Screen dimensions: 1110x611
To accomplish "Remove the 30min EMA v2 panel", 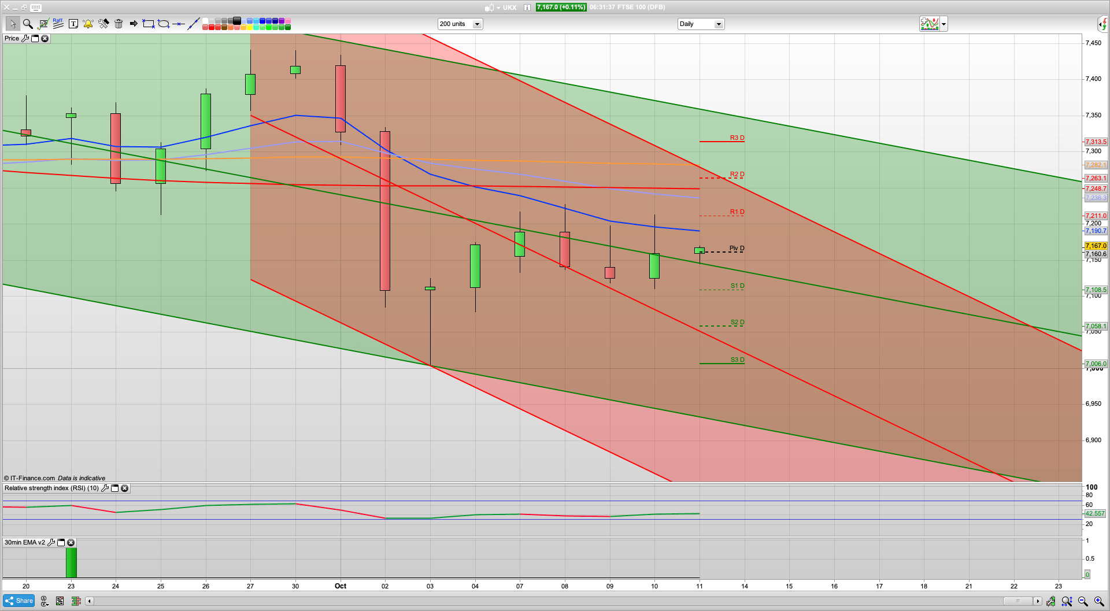I will click(x=71, y=542).
